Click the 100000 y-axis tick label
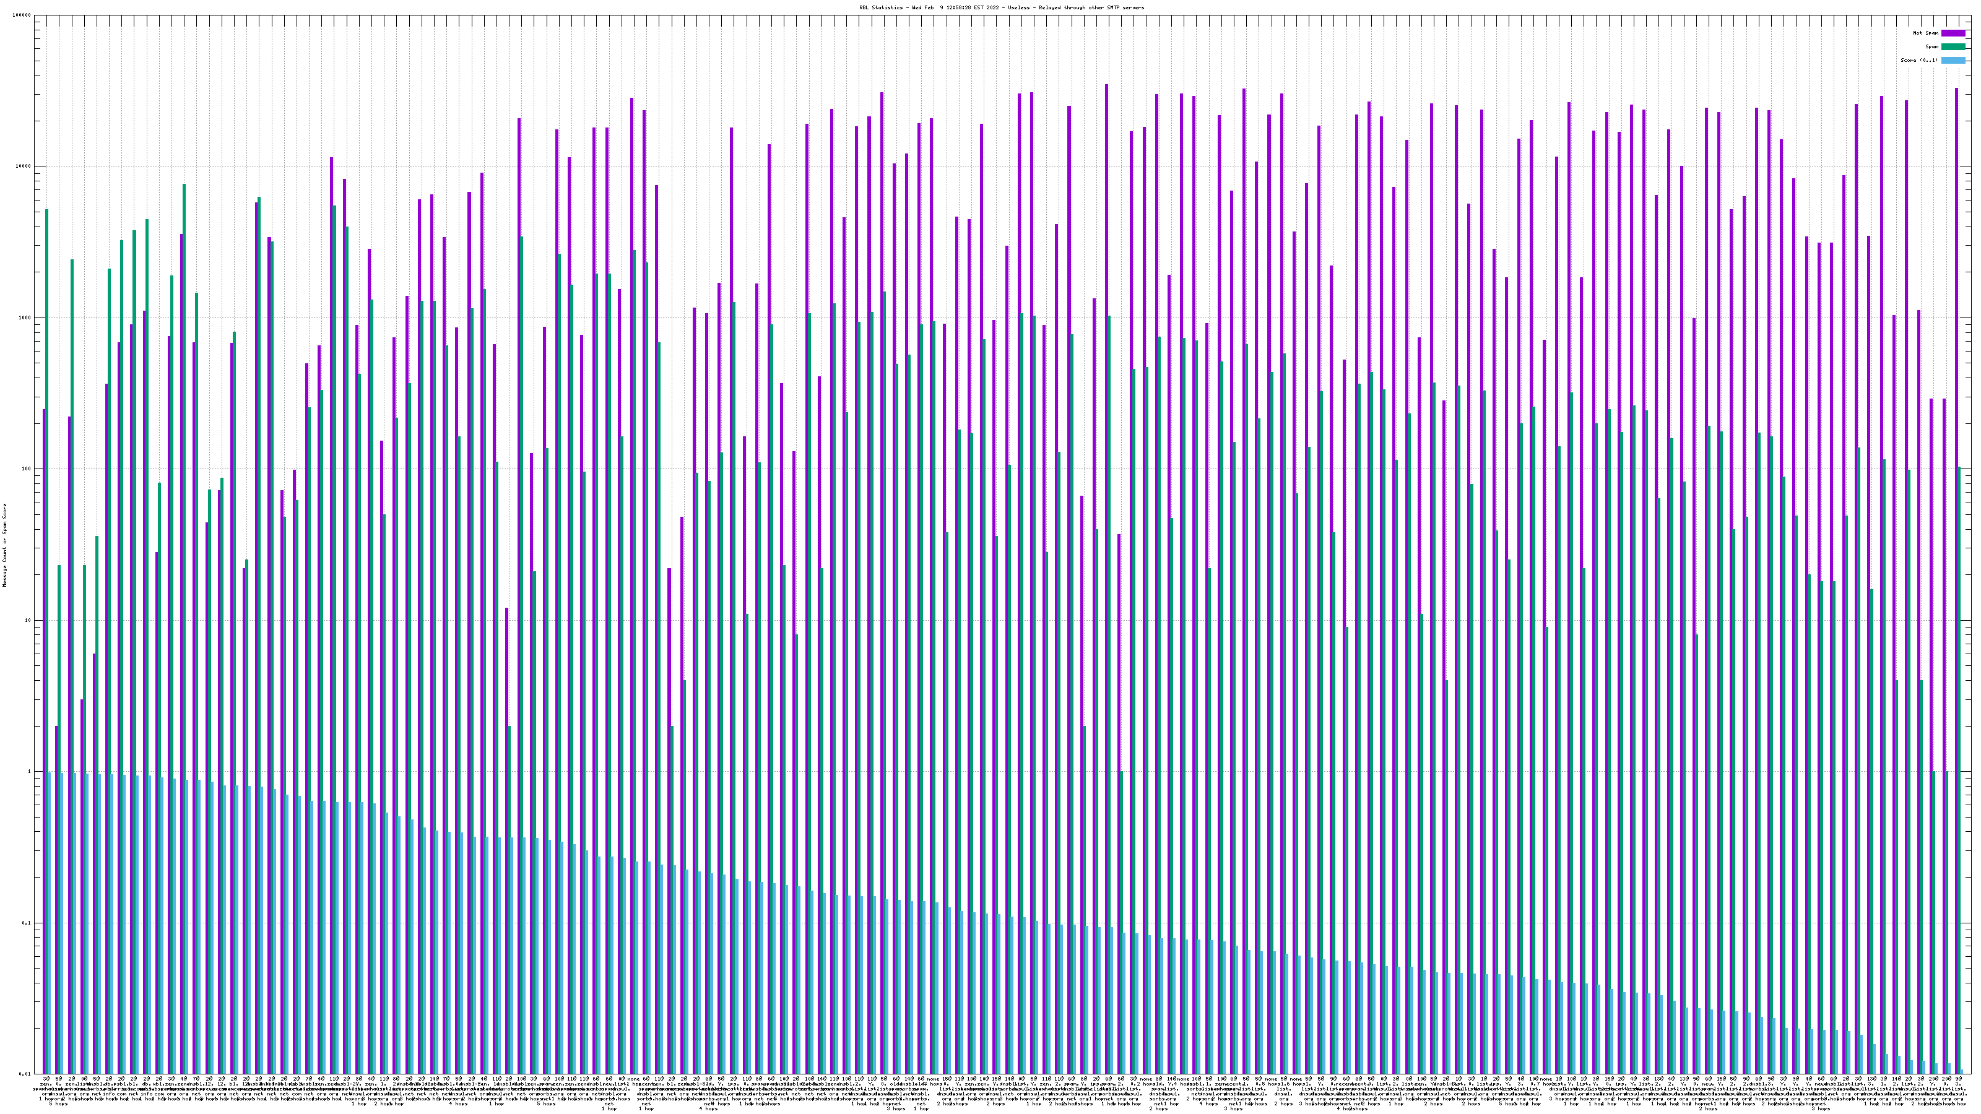 (x=22, y=15)
